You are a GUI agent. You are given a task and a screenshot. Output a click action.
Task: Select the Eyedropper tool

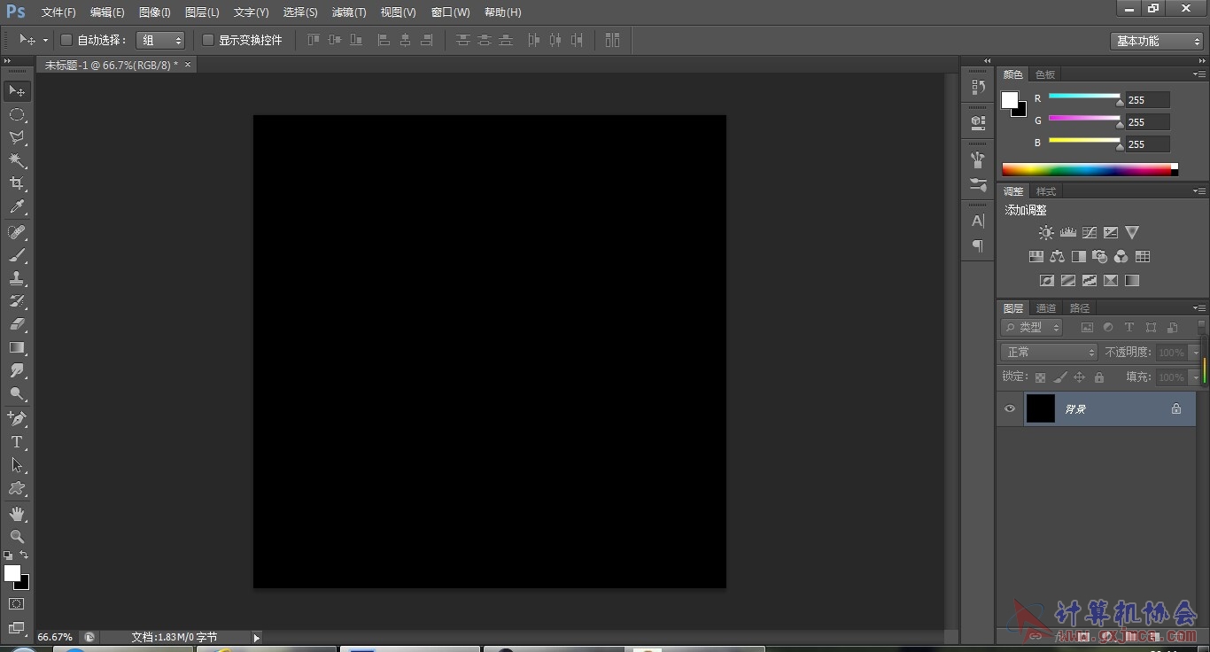[17, 207]
